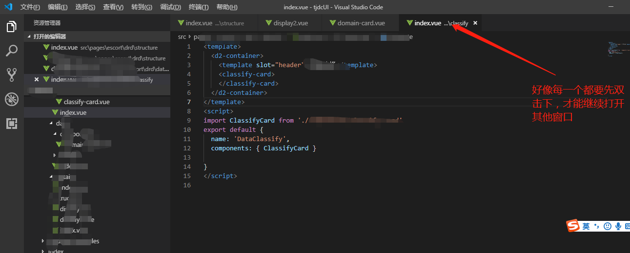Click the <classify-card> opening tag
Viewport: 630px width, 253px height.
point(246,74)
